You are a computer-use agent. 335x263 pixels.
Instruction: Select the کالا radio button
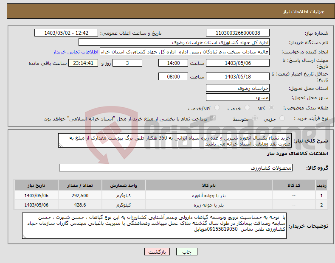coord(271,108)
